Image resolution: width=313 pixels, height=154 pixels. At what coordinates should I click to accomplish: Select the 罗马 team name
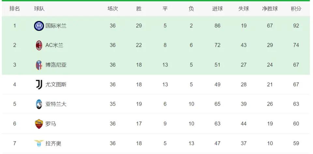coord(51,124)
